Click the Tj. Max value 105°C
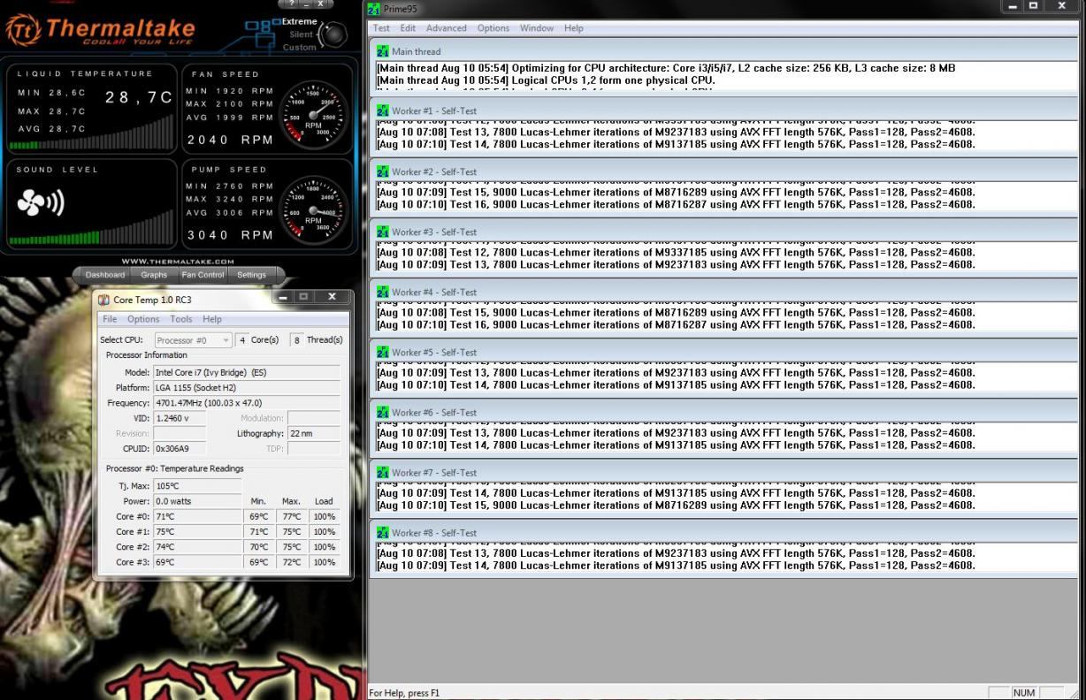Viewport: 1086px width, 700px height. 196,486
